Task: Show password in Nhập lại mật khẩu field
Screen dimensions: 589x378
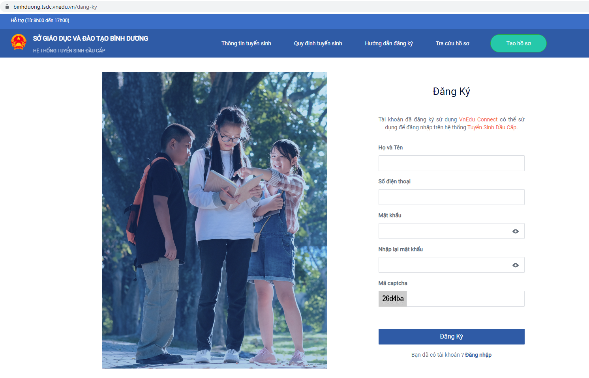Action: click(515, 265)
